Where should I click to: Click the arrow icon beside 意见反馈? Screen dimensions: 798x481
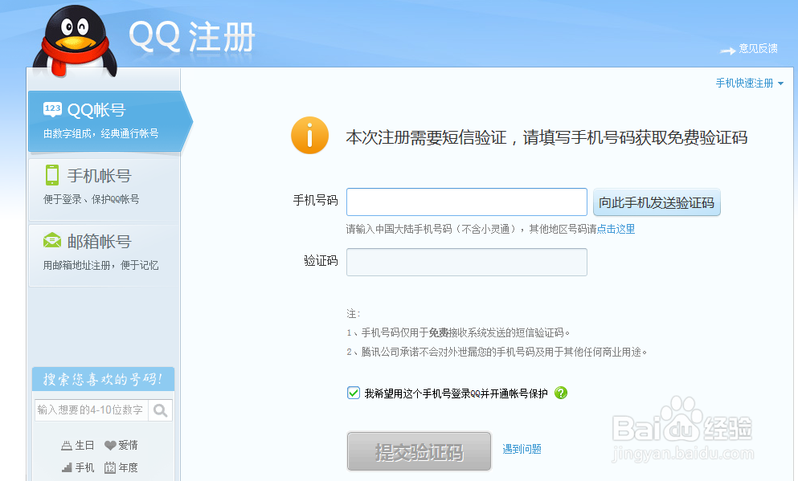[x=728, y=50]
